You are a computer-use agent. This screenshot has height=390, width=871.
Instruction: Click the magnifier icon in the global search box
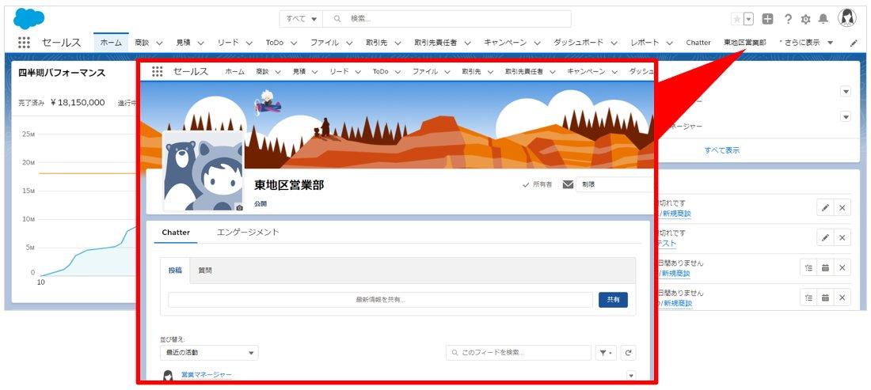[337, 19]
